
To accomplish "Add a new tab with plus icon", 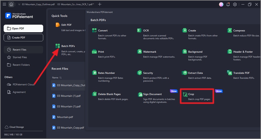I will [x=100, y=4].
